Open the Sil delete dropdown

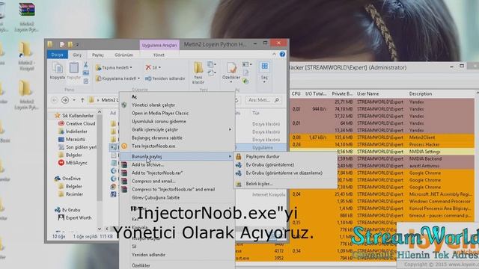pos(153,67)
